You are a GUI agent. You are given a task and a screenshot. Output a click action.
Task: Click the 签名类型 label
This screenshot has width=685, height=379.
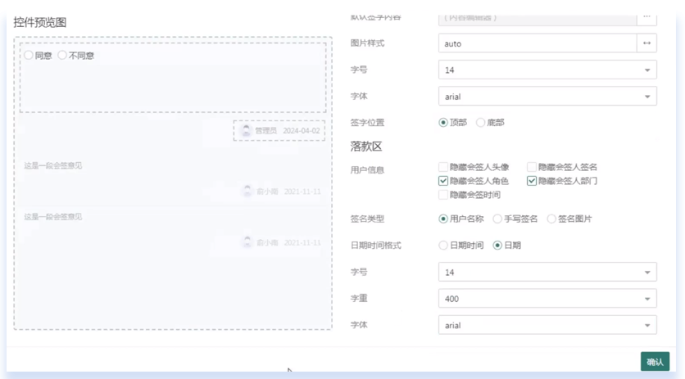click(x=367, y=219)
